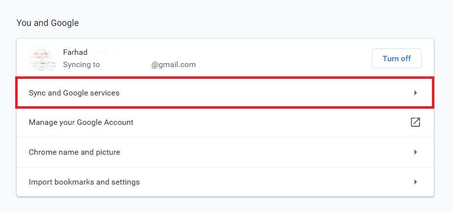Screen dimensions: 453x212
Task: Expand the arrow beside Sync and Google services
Action: 415,93
